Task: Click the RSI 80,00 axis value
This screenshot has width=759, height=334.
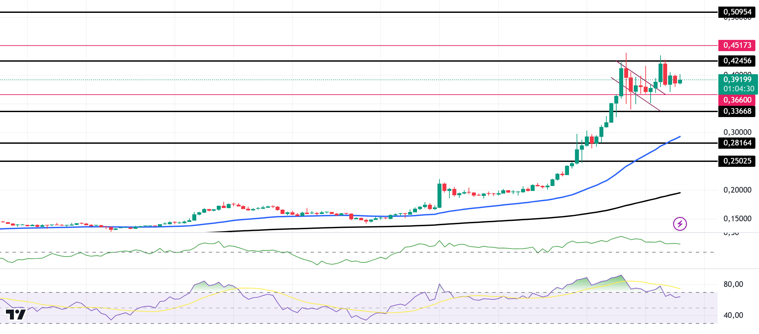Action: 733,284
